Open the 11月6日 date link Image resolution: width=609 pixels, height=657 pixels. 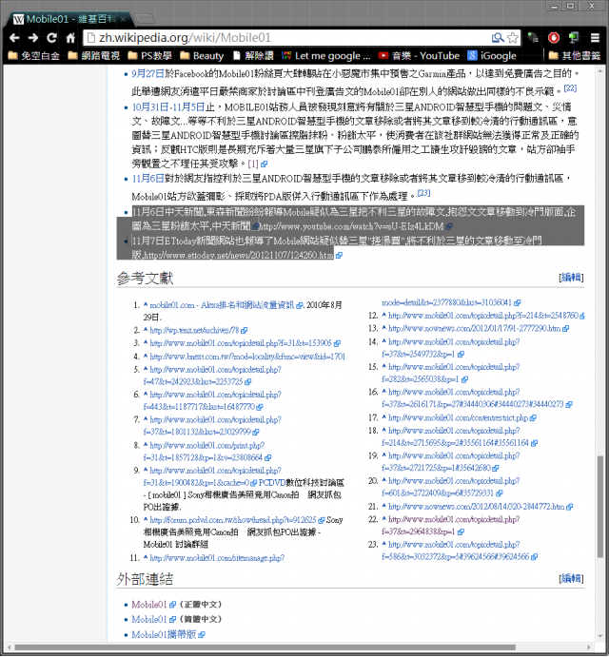(147, 179)
